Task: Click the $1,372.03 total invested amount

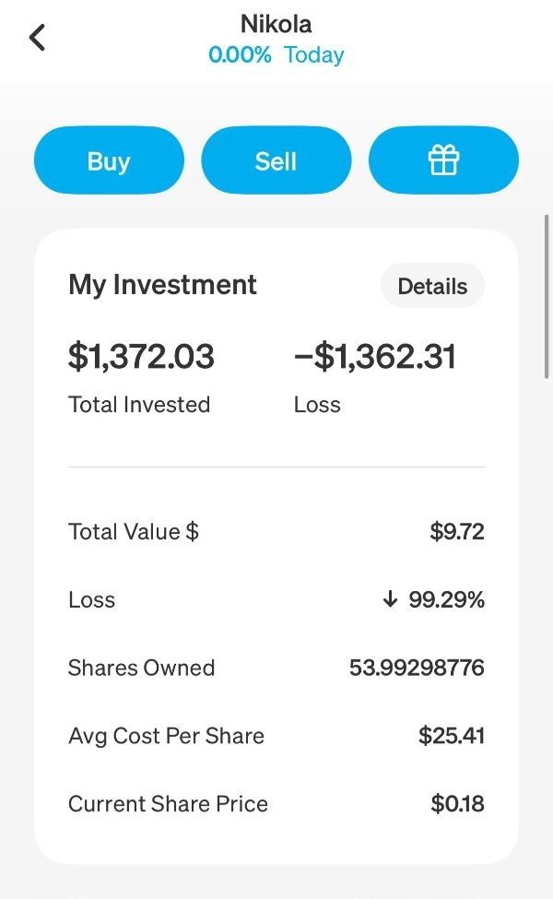Action: tap(141, 356)
